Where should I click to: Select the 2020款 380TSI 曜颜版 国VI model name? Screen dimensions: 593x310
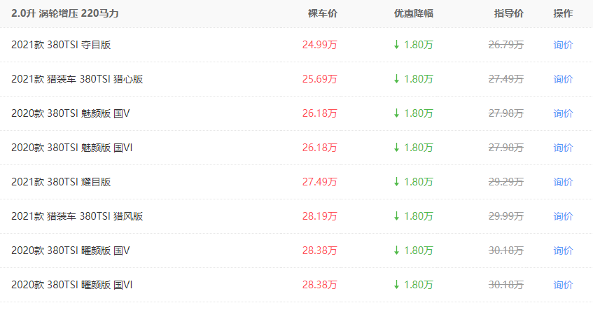pos(72,285)
